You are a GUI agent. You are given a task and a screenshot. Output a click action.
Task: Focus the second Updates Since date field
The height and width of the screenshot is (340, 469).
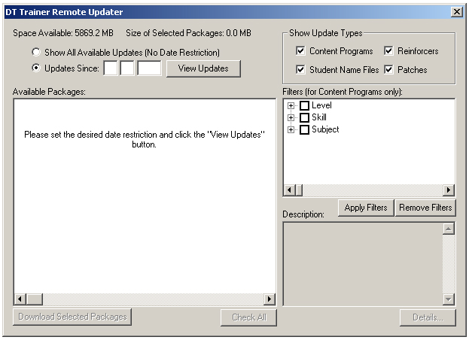tap(127, 68)
